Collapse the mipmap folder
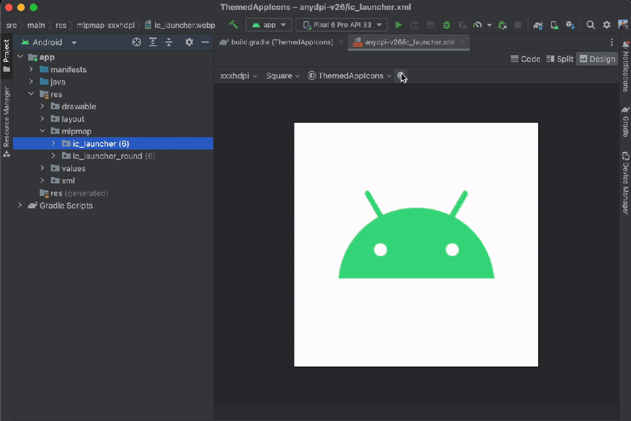The height and width of the screenshot is (421, 631). click(42, 131)
